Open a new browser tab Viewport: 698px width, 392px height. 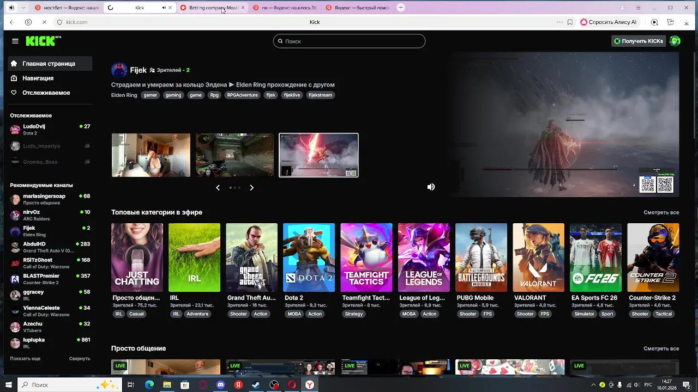[x=401, y=8]
